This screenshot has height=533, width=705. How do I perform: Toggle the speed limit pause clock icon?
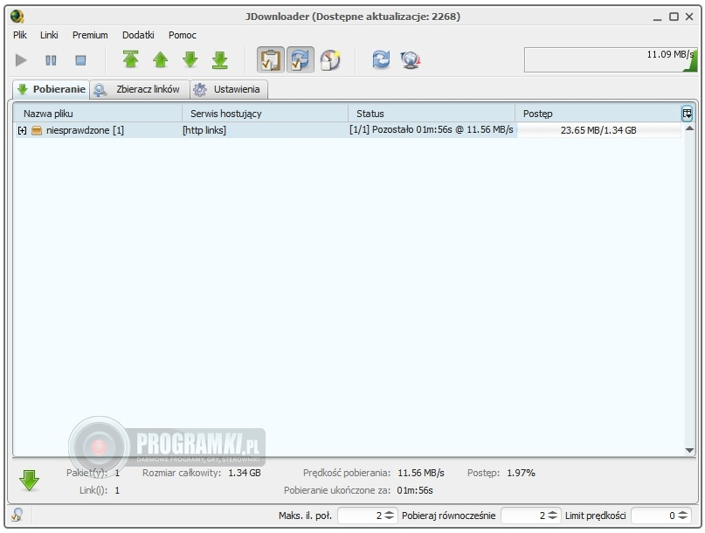[330, 59]
